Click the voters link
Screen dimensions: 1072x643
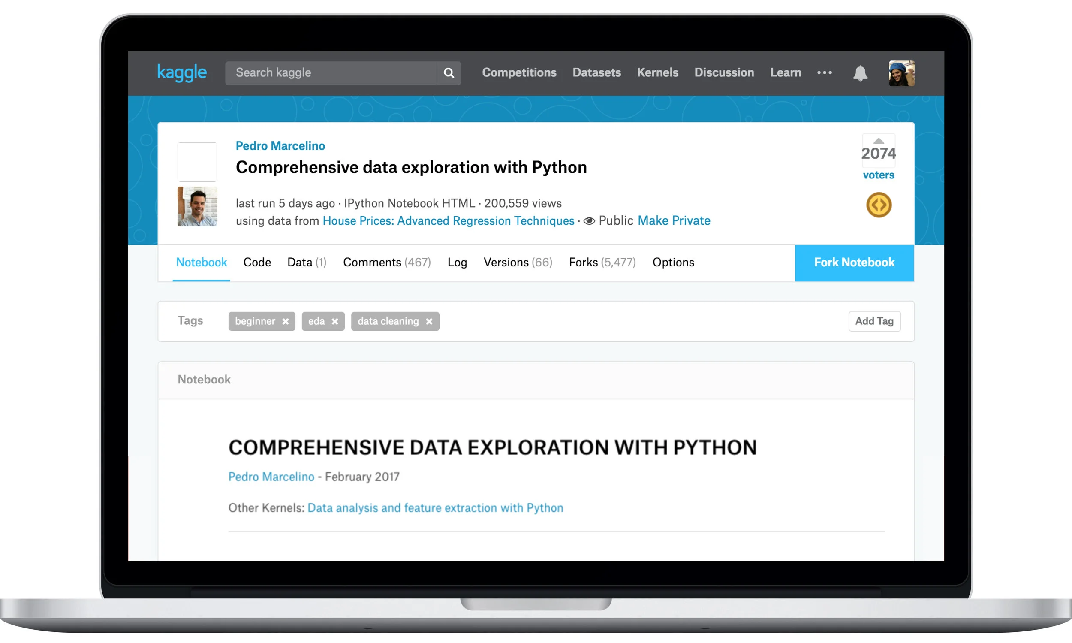[878, 175]
